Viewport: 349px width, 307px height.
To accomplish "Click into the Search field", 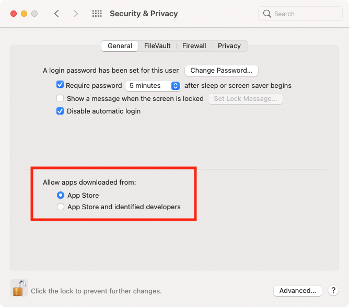I will tap(300, 14).
